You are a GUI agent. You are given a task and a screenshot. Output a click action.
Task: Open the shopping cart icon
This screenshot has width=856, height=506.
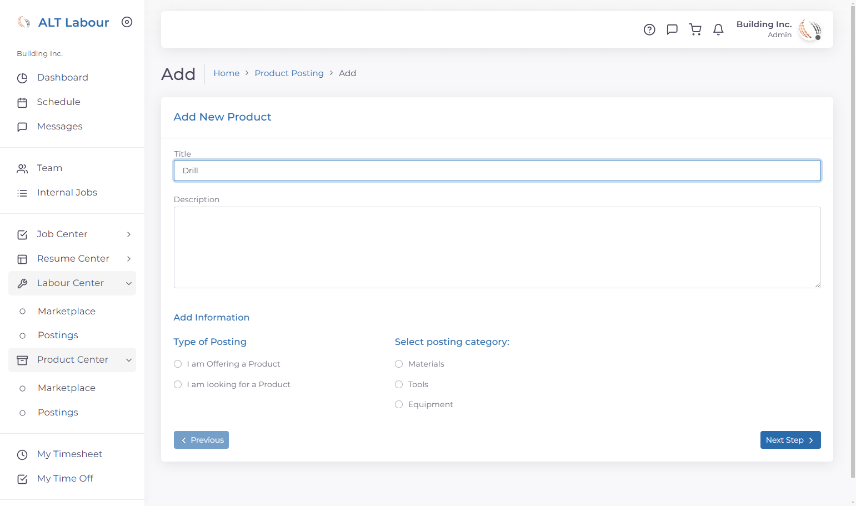click(695, 29)
